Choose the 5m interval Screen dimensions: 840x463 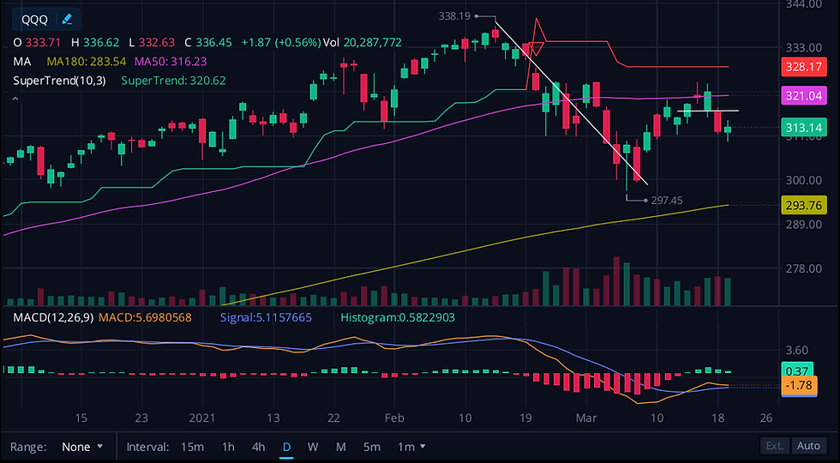pyautogui.click(x=372, y=447)
